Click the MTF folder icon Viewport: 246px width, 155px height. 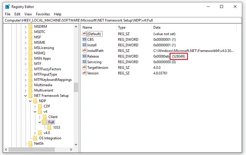coord(31,64)
